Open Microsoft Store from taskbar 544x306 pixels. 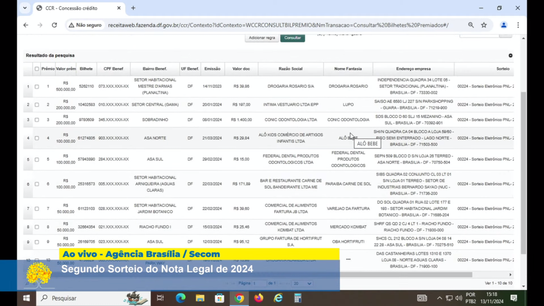tap(219, 298)
